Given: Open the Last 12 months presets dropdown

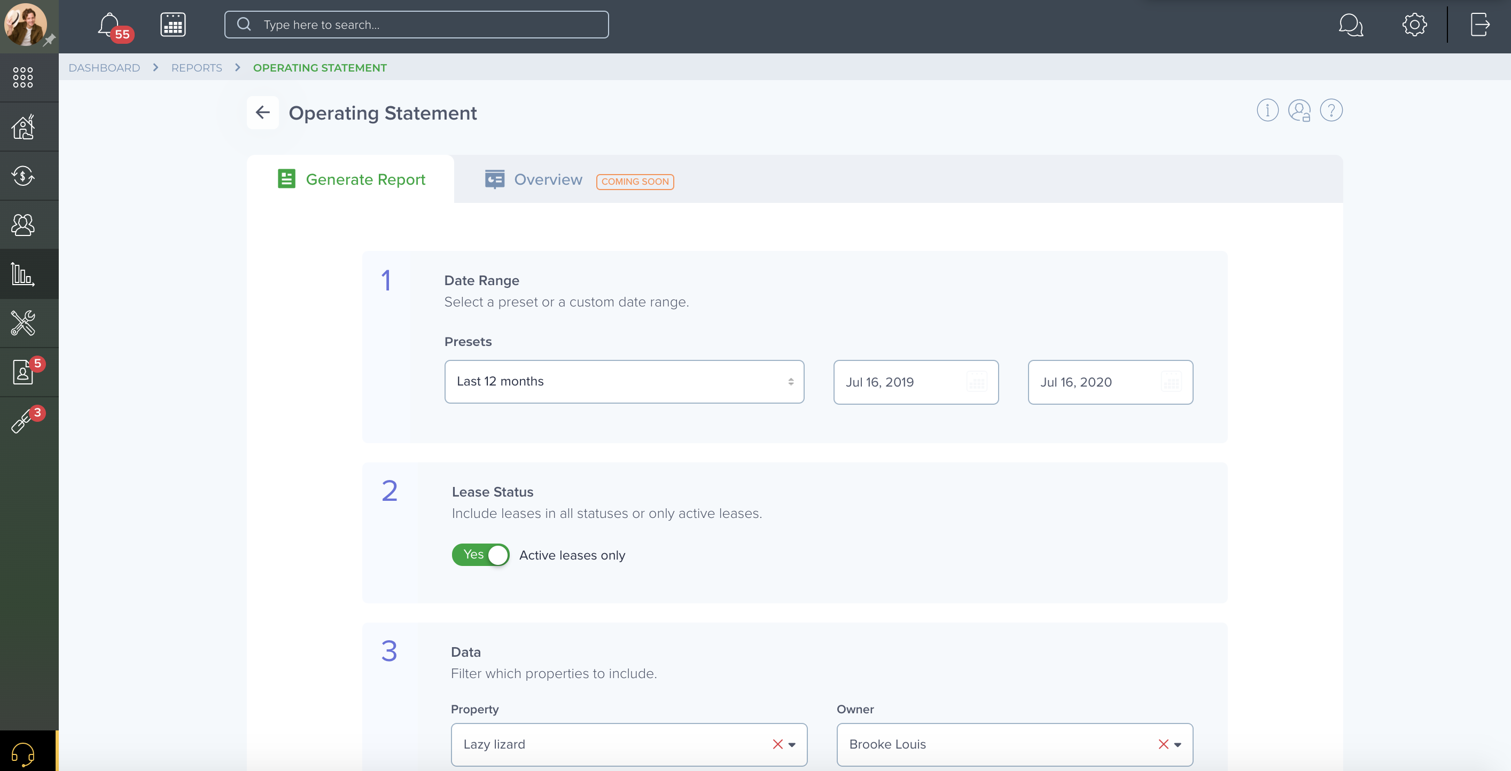Looking at the screenshot, I should click(624, 382).
